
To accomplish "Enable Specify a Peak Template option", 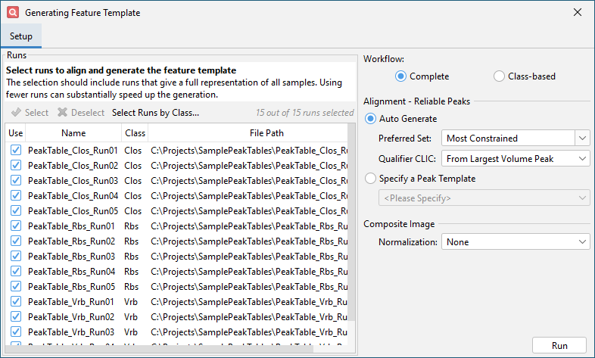I will pyautogui.click(x=370, y=179).
